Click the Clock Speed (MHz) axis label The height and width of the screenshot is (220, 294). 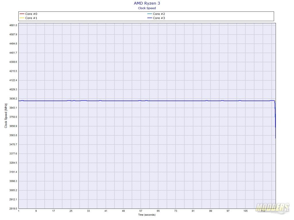(6, 116)
